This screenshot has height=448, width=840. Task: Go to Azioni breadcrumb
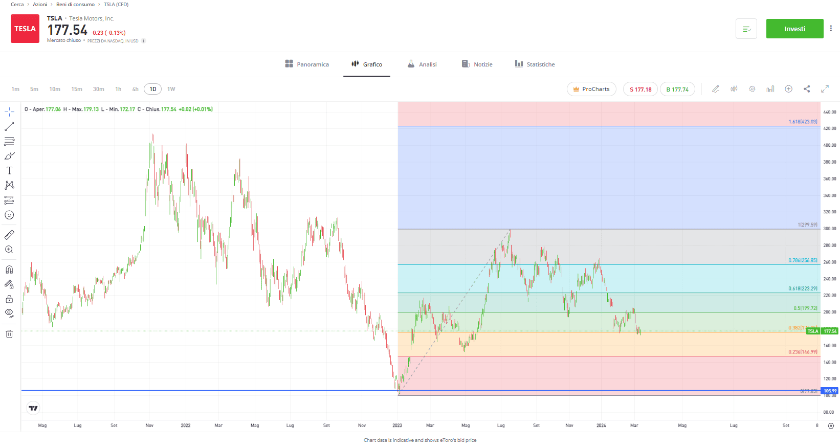click(x=40, y=5)
